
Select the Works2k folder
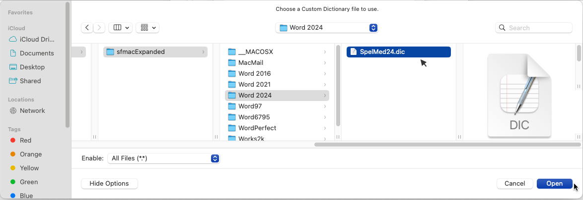(277, 139)
